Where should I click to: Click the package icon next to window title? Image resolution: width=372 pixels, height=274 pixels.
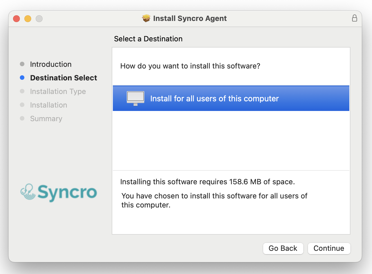click(x=146, y=18)
